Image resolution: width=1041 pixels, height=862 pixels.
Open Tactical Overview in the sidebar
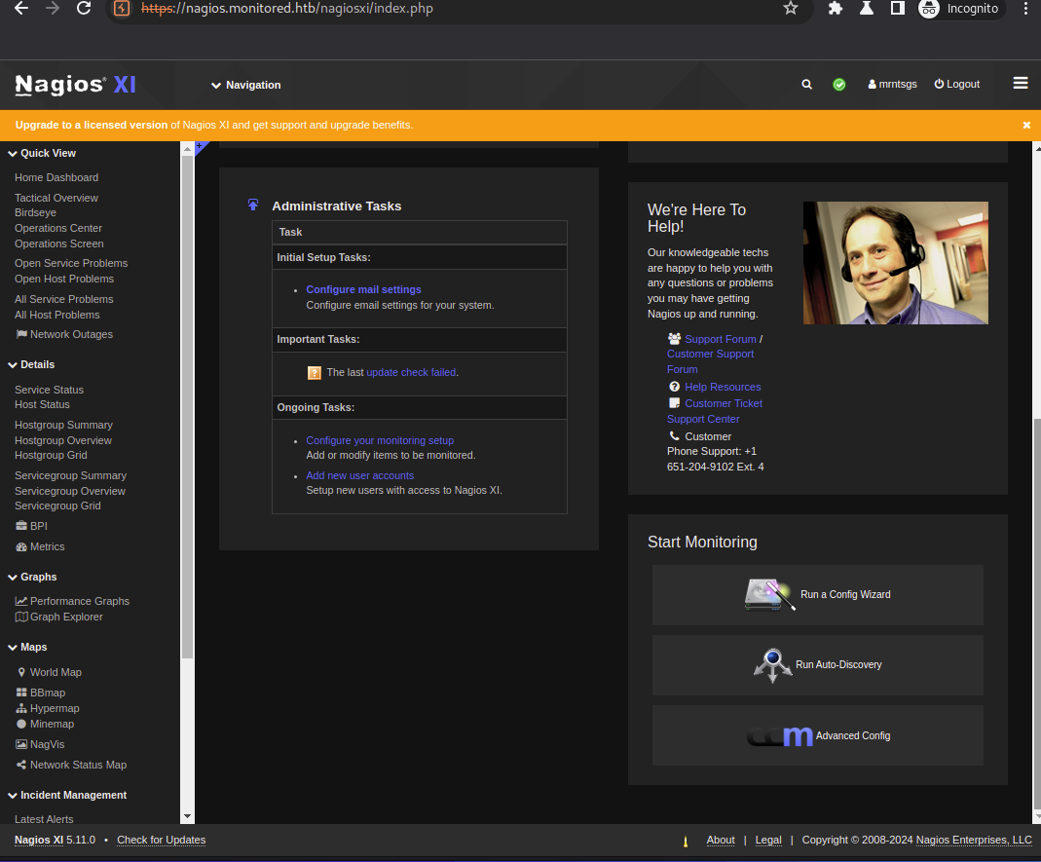pyautogui.click(x=56, y=198)
